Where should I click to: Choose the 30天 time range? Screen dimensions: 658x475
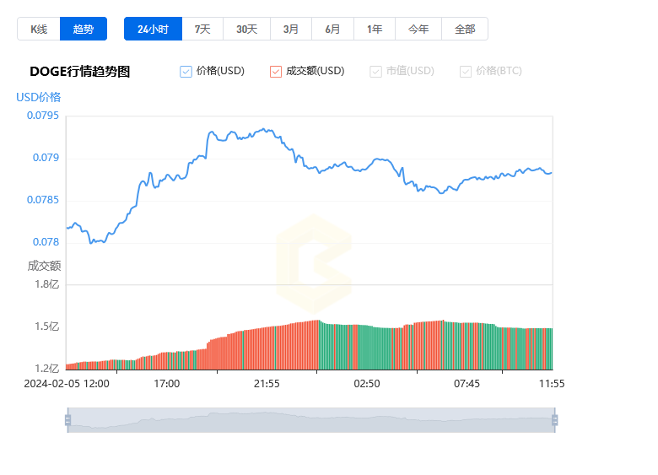coord(246,29)
